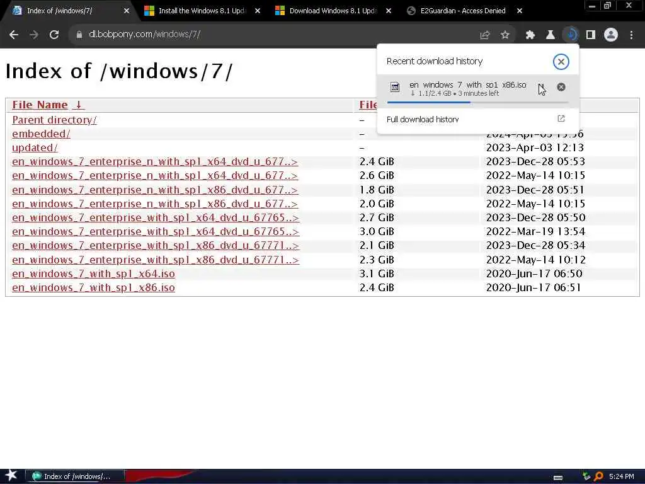Open the user profile avatar
Viewport: 645px width, 484px height.
[x=611, y=35]
